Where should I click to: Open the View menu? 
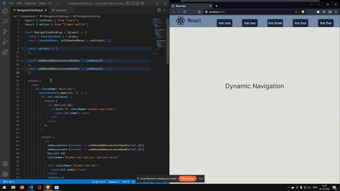pos(42,3)
